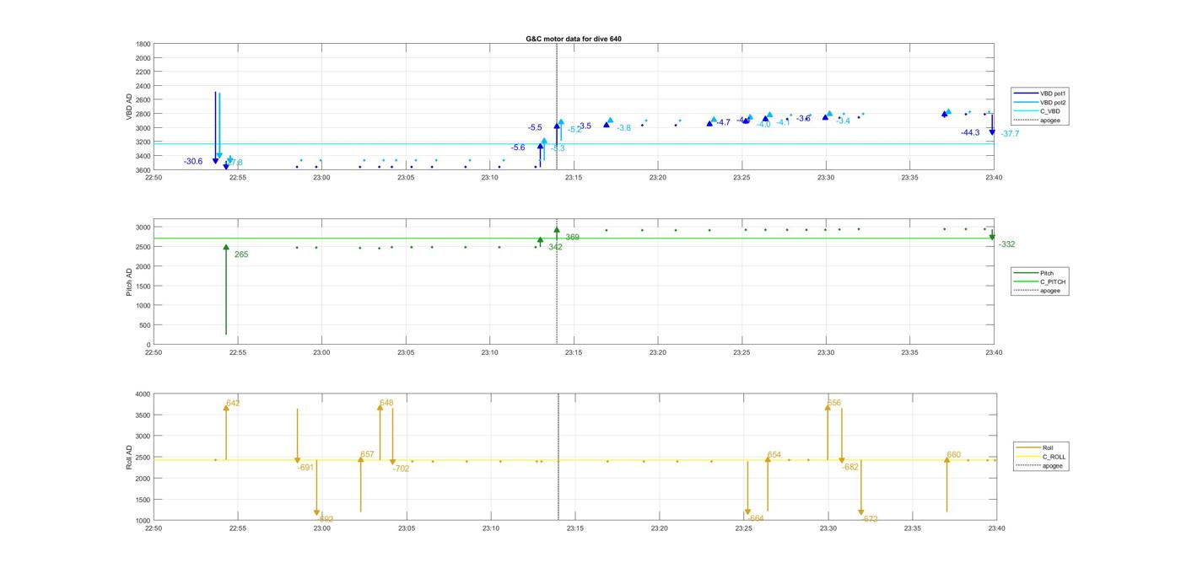Click the 23:15 tick under the Roll plot
Image resolution: width=1181 pixels, height=584 pixels.
pyautogui.click(x=574, y=529)
